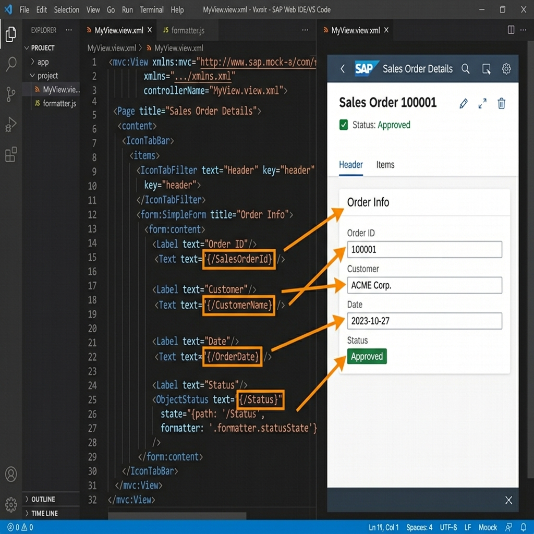This screenshot has height=534, width=534.
Task: Switch to the Items tab in preview
Action: [x=385, y=165]
